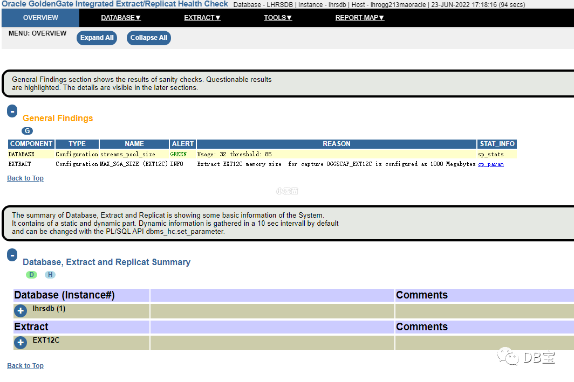Expand the lhrsdb (1) database row
This screenshot has height=382, width=574.
(20, 311)
